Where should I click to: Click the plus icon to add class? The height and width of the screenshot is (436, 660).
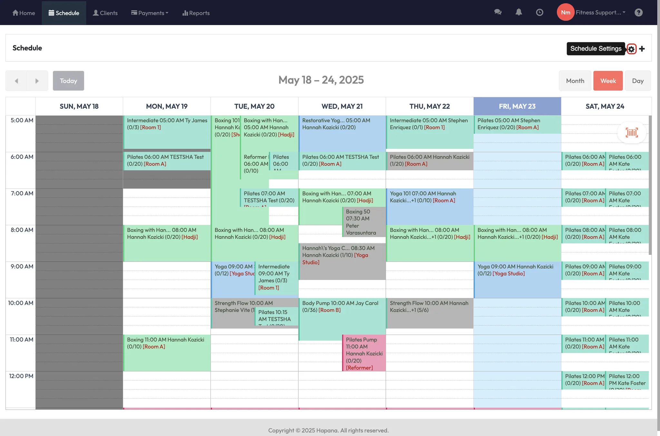click(642, 49)
